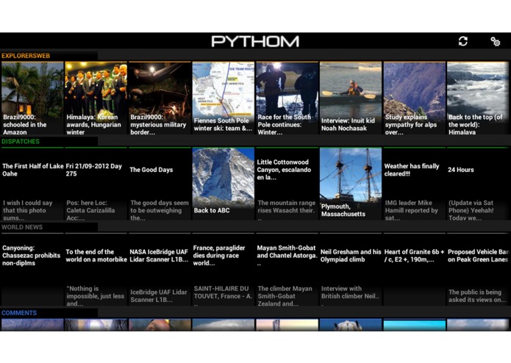Viewport: 511px width, 363px height.
Task: Open 'Mayan Smith-Gobat and Chantel Astorga' news
Action: click(x=287, y=270)
